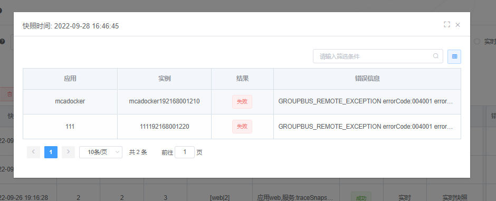Close the snapshot time dialog

457,25
